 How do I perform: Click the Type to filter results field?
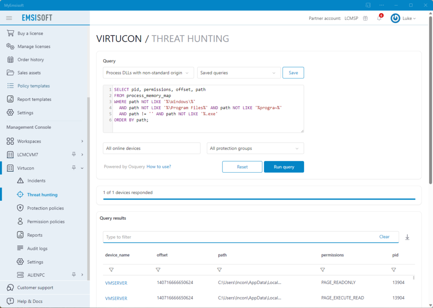point(211,237)
